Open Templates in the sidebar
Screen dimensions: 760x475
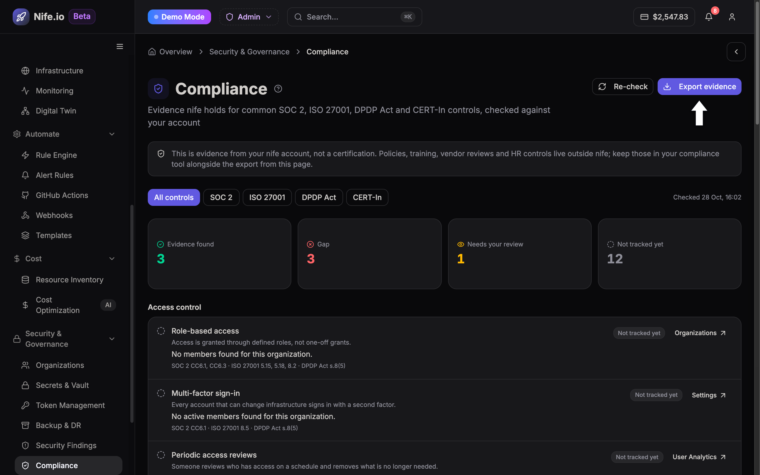click(x=68, y=236)
